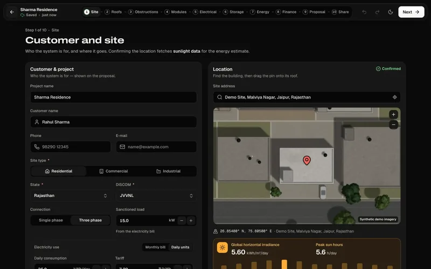Click the Synthetic demo imagery label

click(378, 219)
